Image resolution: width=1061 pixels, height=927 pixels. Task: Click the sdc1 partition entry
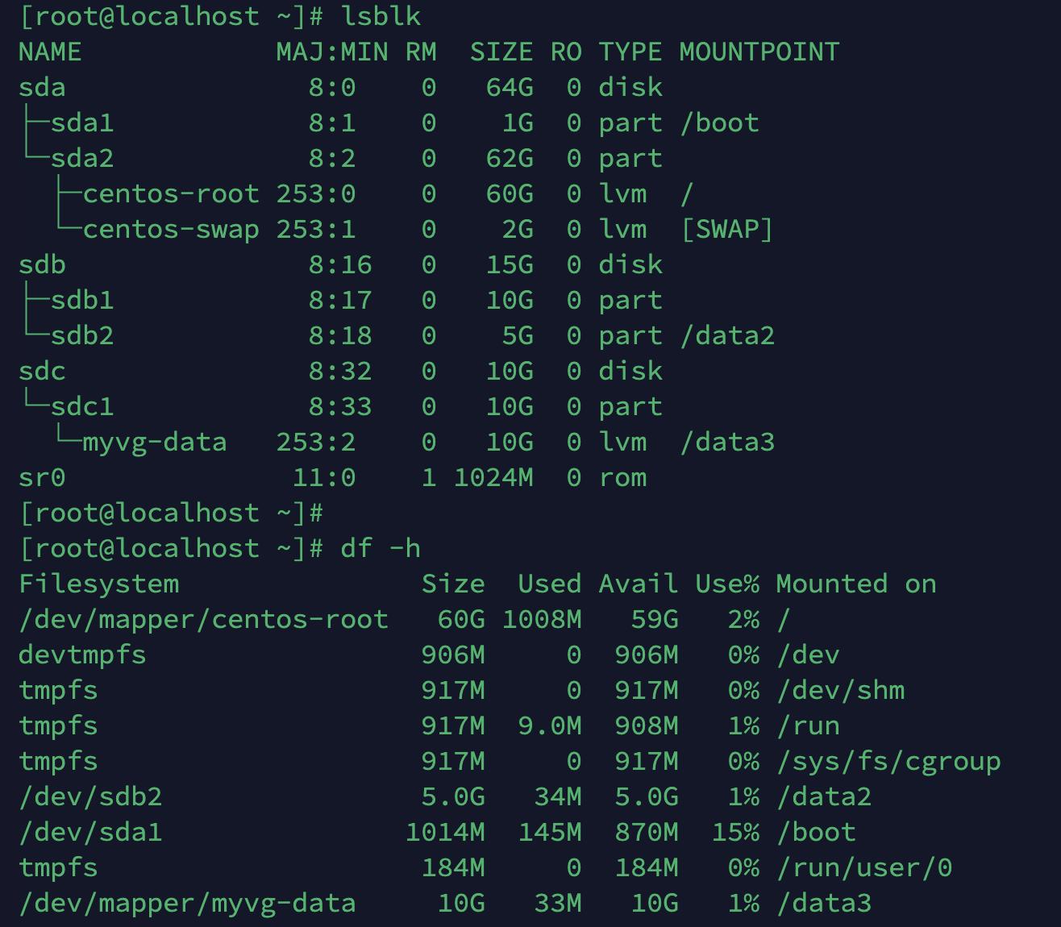81,407
